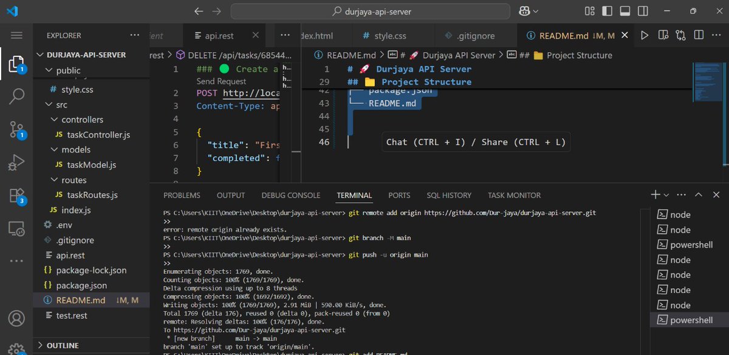Open the PORTS panel tab
Image resolution: width=729 pixels, height=355 pixels.
399,195
